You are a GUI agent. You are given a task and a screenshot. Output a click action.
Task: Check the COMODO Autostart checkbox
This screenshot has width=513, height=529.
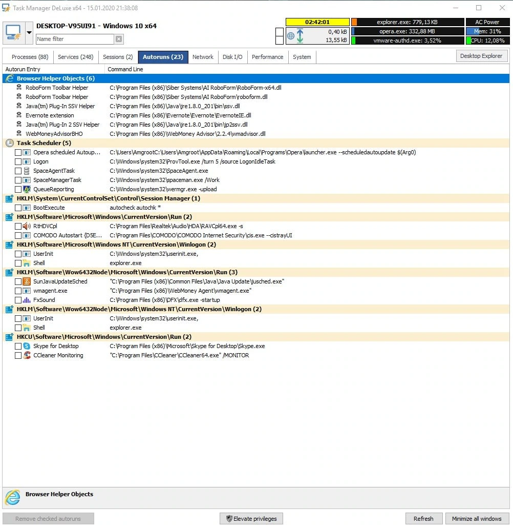point(18,235)
